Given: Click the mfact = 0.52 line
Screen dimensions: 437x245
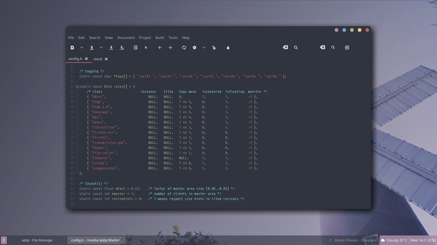Looking at the screenshot, I should (x=157, y=189).
